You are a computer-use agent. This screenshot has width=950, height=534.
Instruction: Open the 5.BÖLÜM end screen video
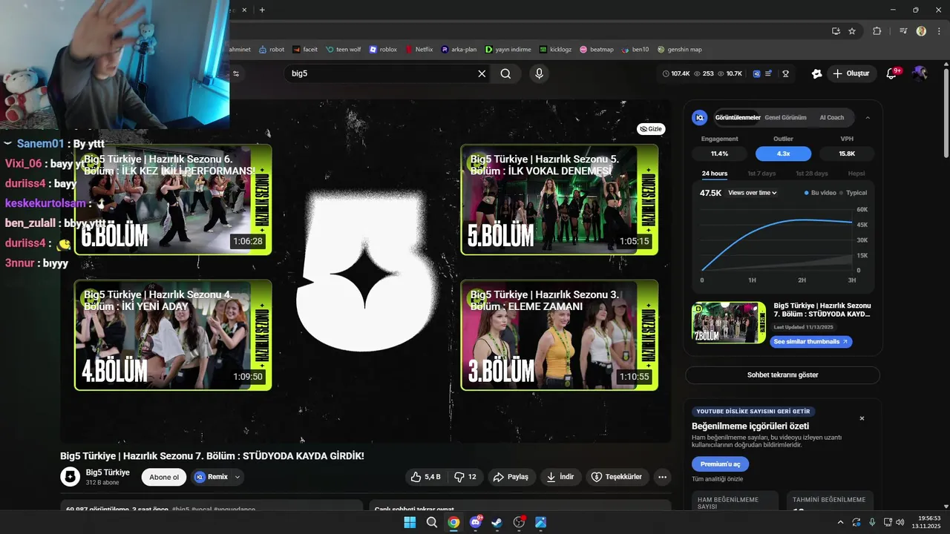(560, 200)
